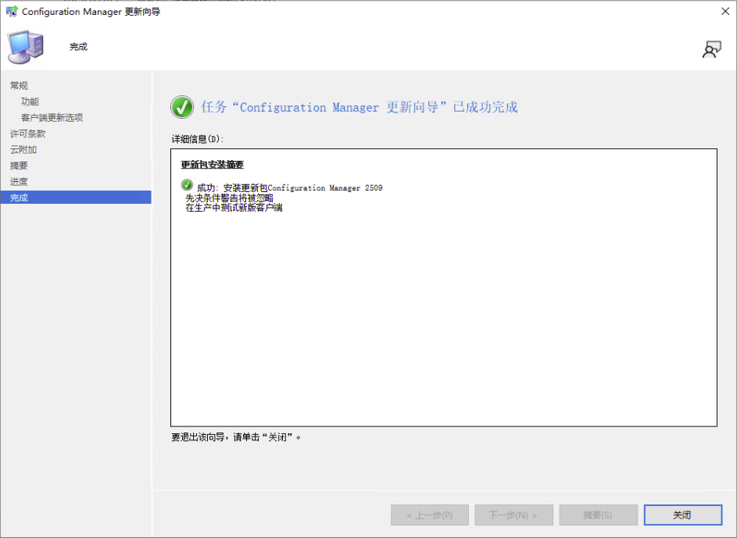Select the 功能 step in sidebar

[x=30, y=102]
